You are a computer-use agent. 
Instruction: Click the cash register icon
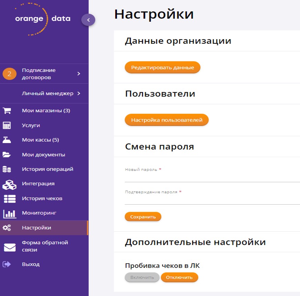(x=7, y=140)
